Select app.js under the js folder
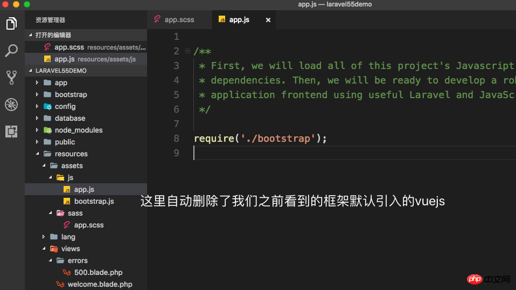 86,189
